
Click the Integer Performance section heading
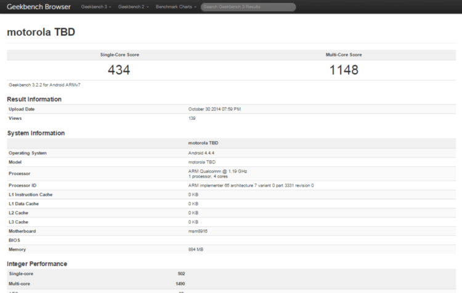pyautogui.click(x=36, y=264)
